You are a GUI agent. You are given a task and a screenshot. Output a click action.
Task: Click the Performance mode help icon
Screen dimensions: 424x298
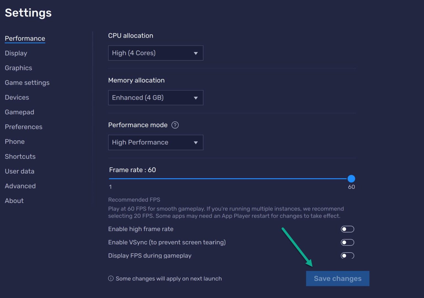coord(175,125)
